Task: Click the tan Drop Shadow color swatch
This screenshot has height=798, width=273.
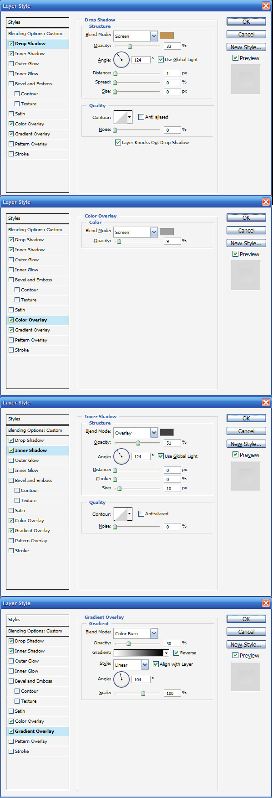Action: click(x=167, y=36)
